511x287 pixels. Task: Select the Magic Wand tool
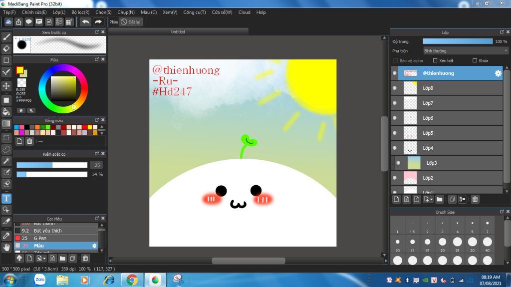6,161
